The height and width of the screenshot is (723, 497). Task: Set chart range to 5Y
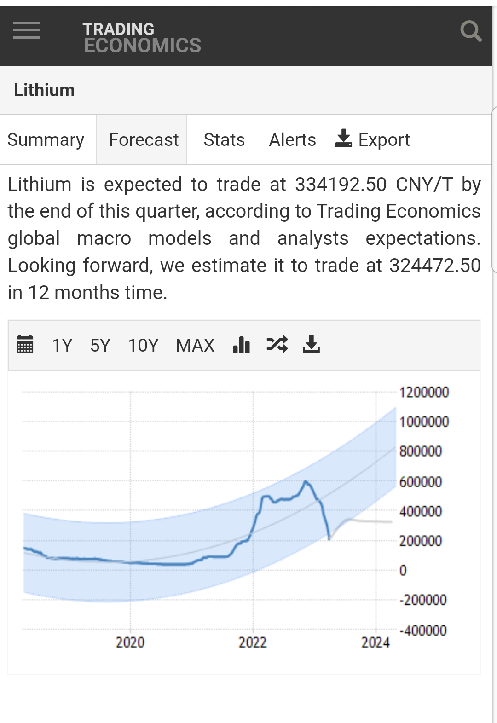click(100, 345)
